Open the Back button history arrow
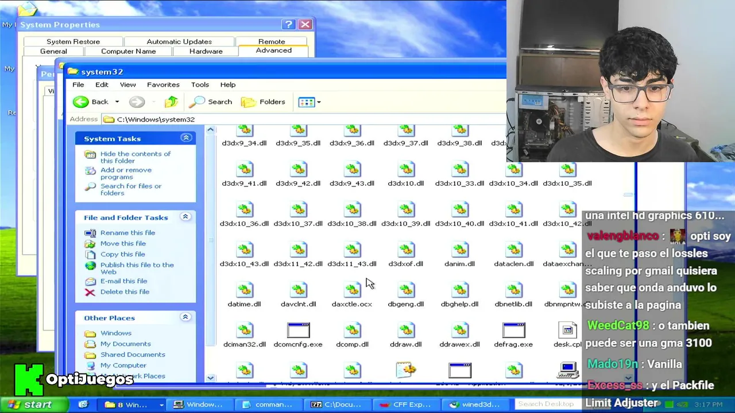This screenshot has height=413, width=735. 117,102
